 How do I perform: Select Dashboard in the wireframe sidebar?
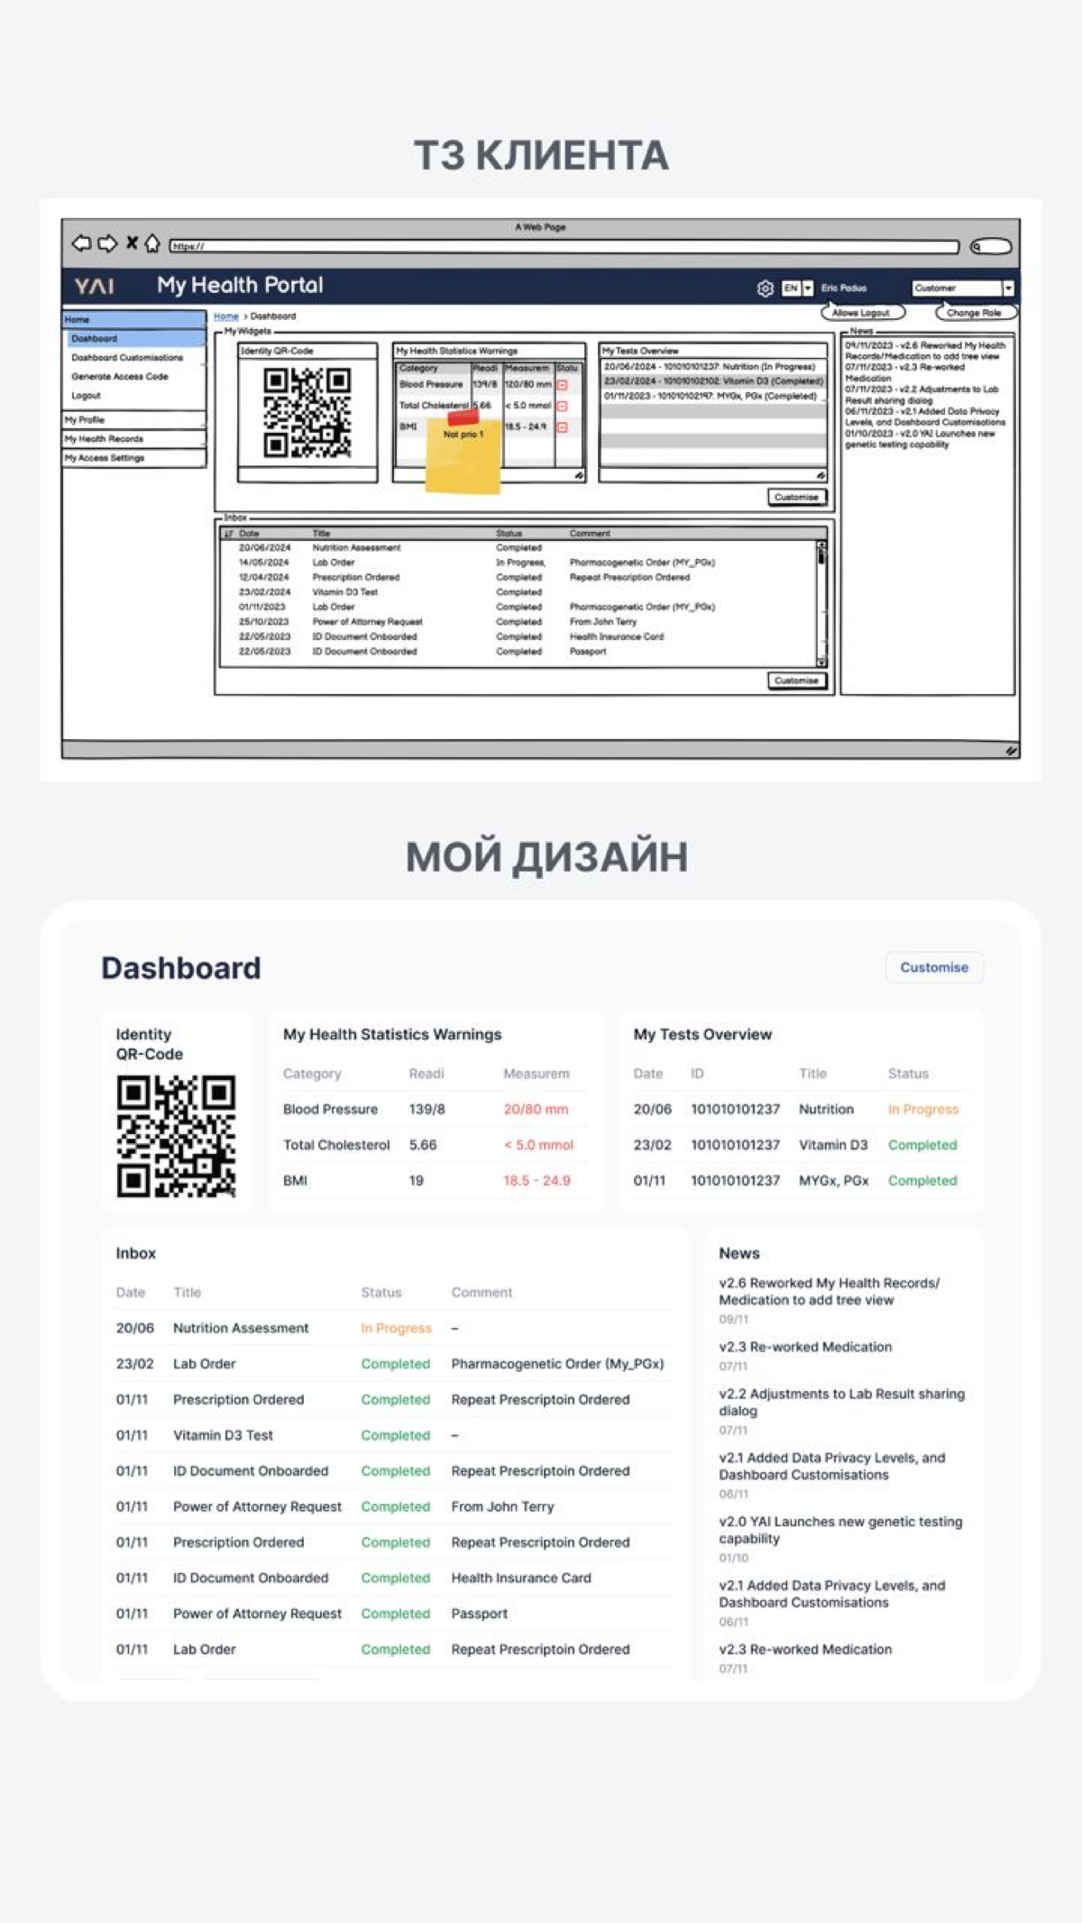(137, 339)
